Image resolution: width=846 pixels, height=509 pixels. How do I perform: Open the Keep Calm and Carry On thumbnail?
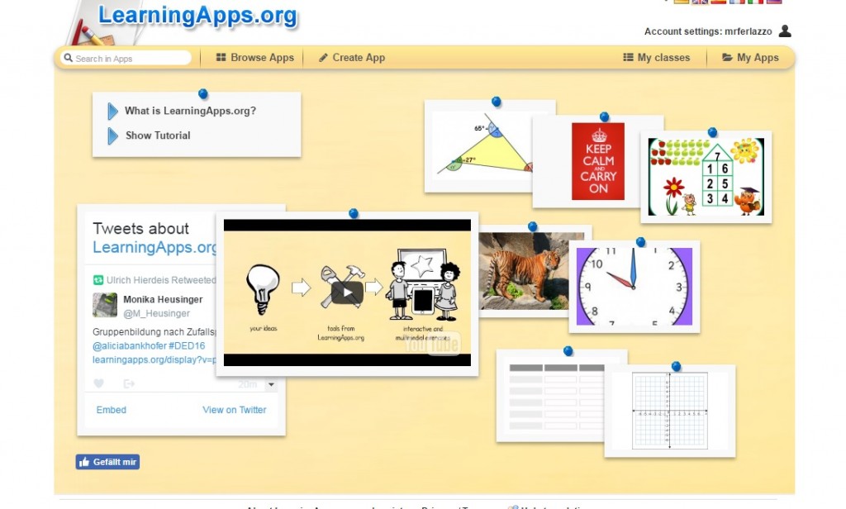(x=598, y=161)
